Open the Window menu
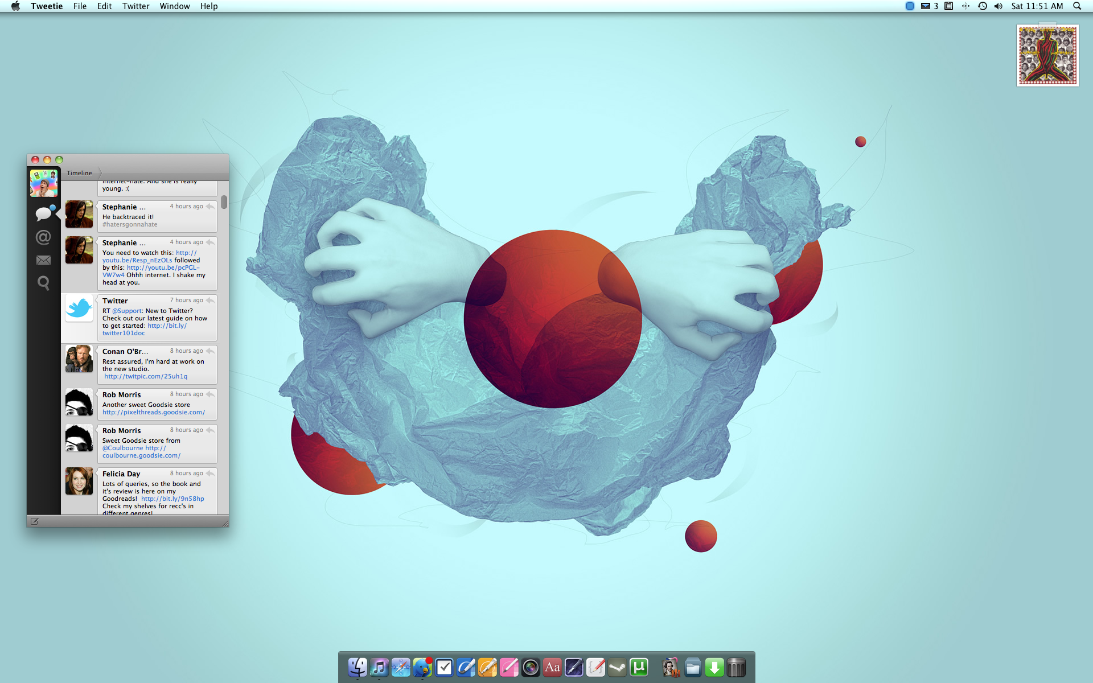Image resolution: width=1093 pixels, height=683 pixels. point(175,6)
